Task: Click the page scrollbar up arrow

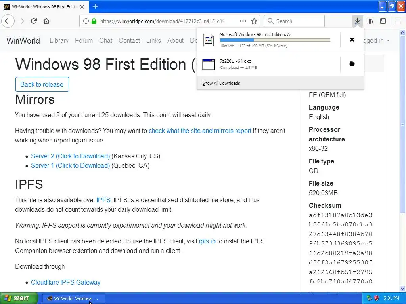Action: click(402, 33)
